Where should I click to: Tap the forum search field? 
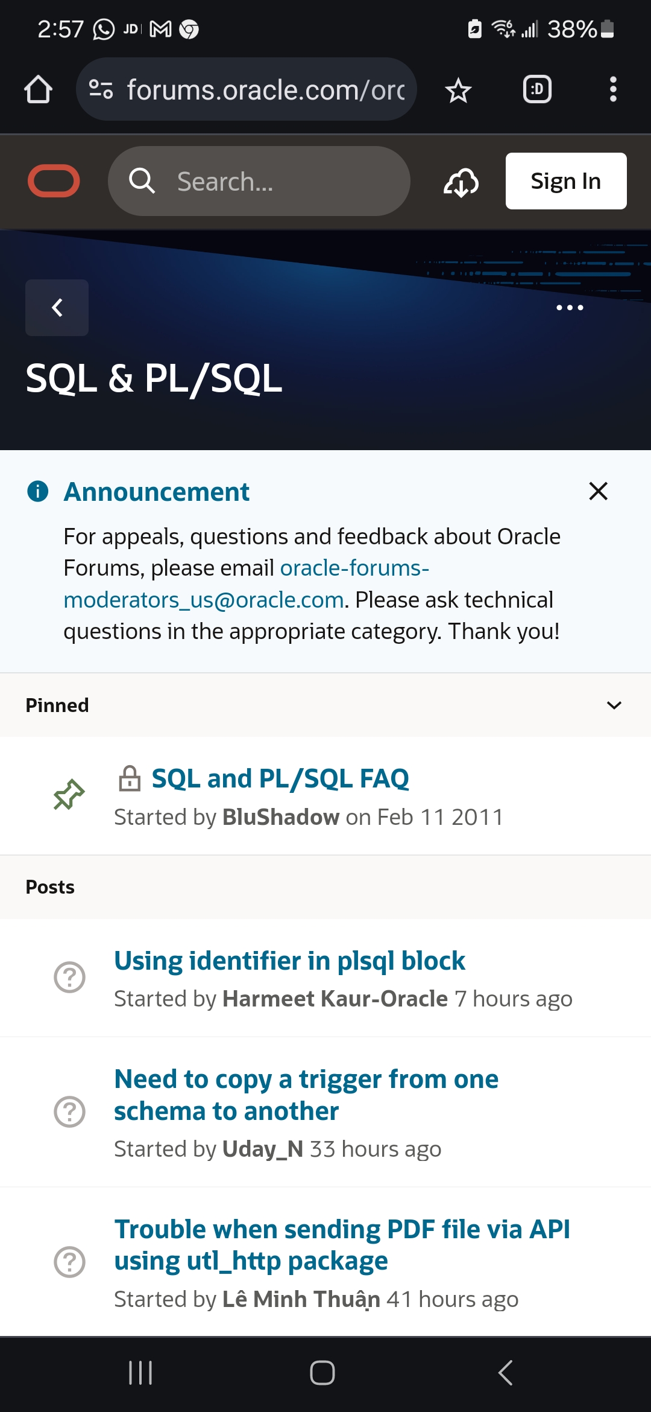(x=259, y=181)
